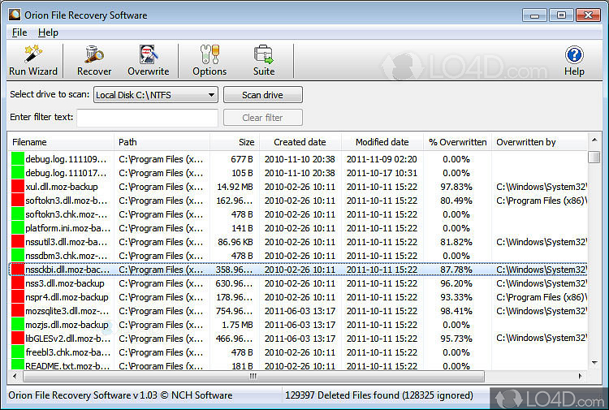Open the Help menu
This screenshot has width=609, height=410.
[x=48, y=32]
